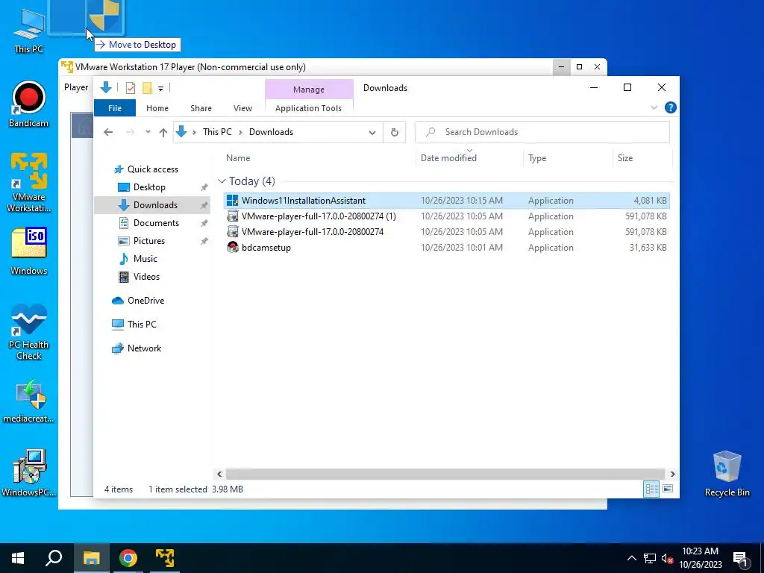Viewport: 764px width, 573px height.
Task: Open the Home ribbon tab
Action: 157,108
